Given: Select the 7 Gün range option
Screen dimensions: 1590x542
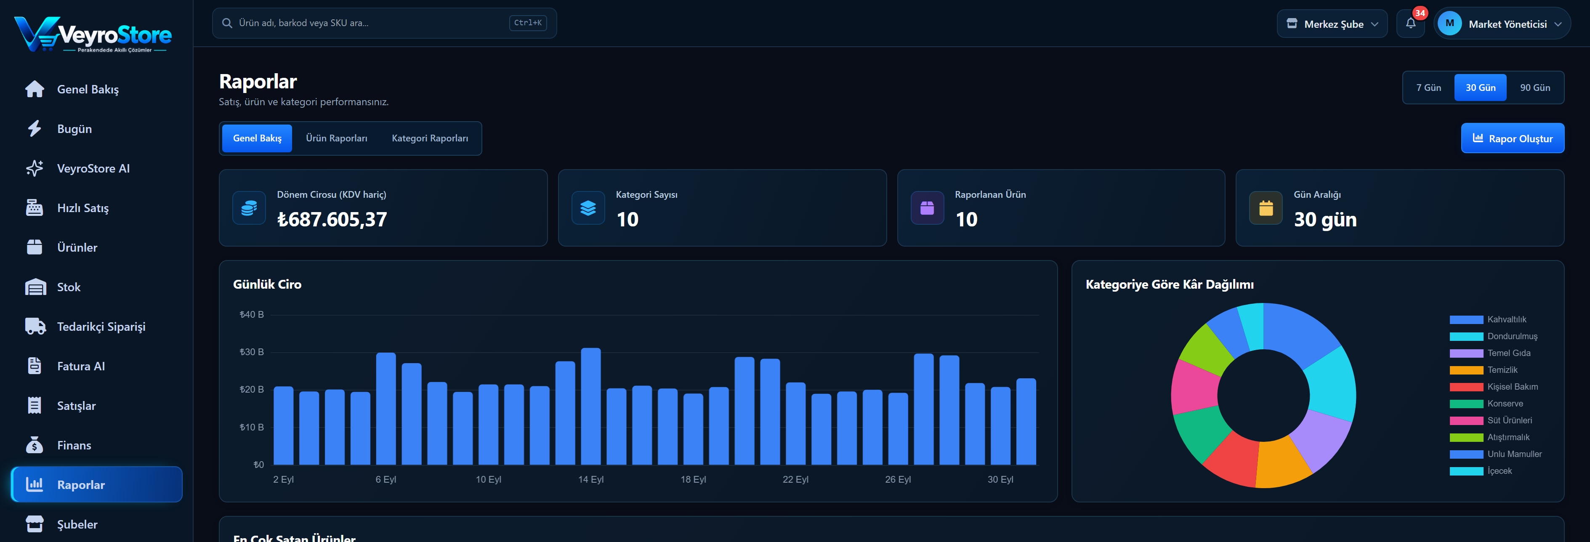Looking at the screenshot, I should pyautogui.click(x=1428, y=88).
